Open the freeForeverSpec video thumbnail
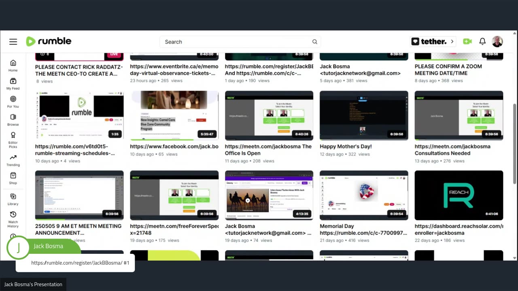 pyautogui.click(x=174, y=195)
